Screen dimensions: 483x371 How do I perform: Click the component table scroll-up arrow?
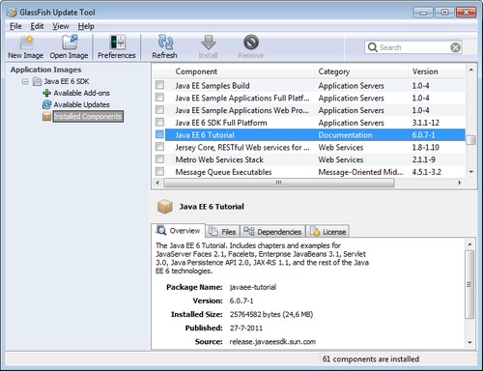[471, 70]
